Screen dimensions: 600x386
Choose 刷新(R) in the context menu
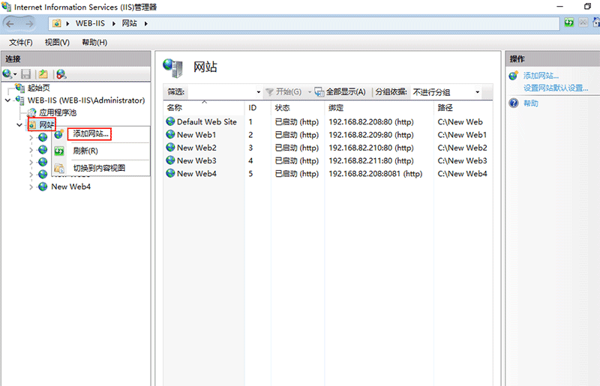[x=85, y=151]
